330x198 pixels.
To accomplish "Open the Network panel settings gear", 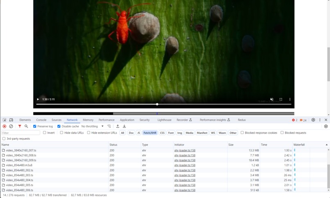I will click(x=326, y=126).
